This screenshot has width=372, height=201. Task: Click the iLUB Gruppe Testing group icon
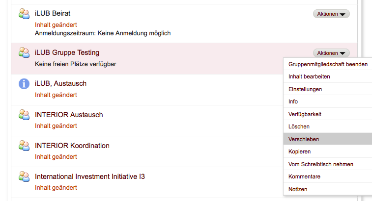[24, 52]
